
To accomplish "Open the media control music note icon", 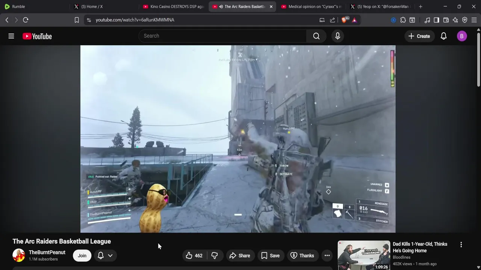I will 427,20.
